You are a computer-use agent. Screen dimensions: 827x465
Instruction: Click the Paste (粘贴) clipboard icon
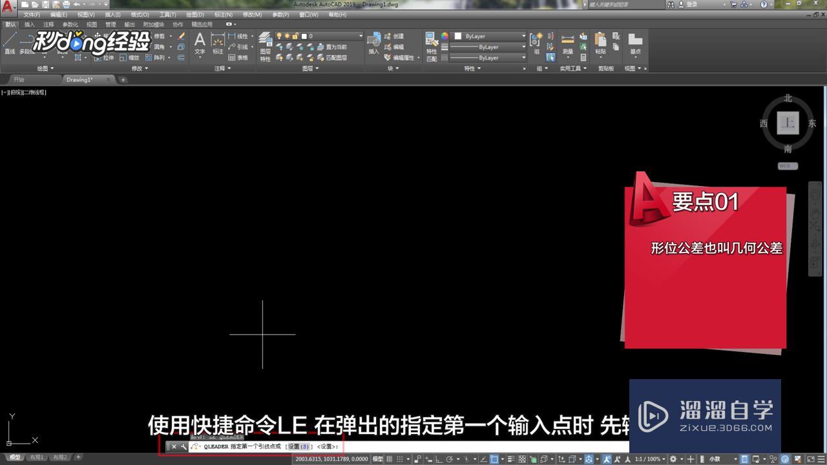tap(601, 43)
